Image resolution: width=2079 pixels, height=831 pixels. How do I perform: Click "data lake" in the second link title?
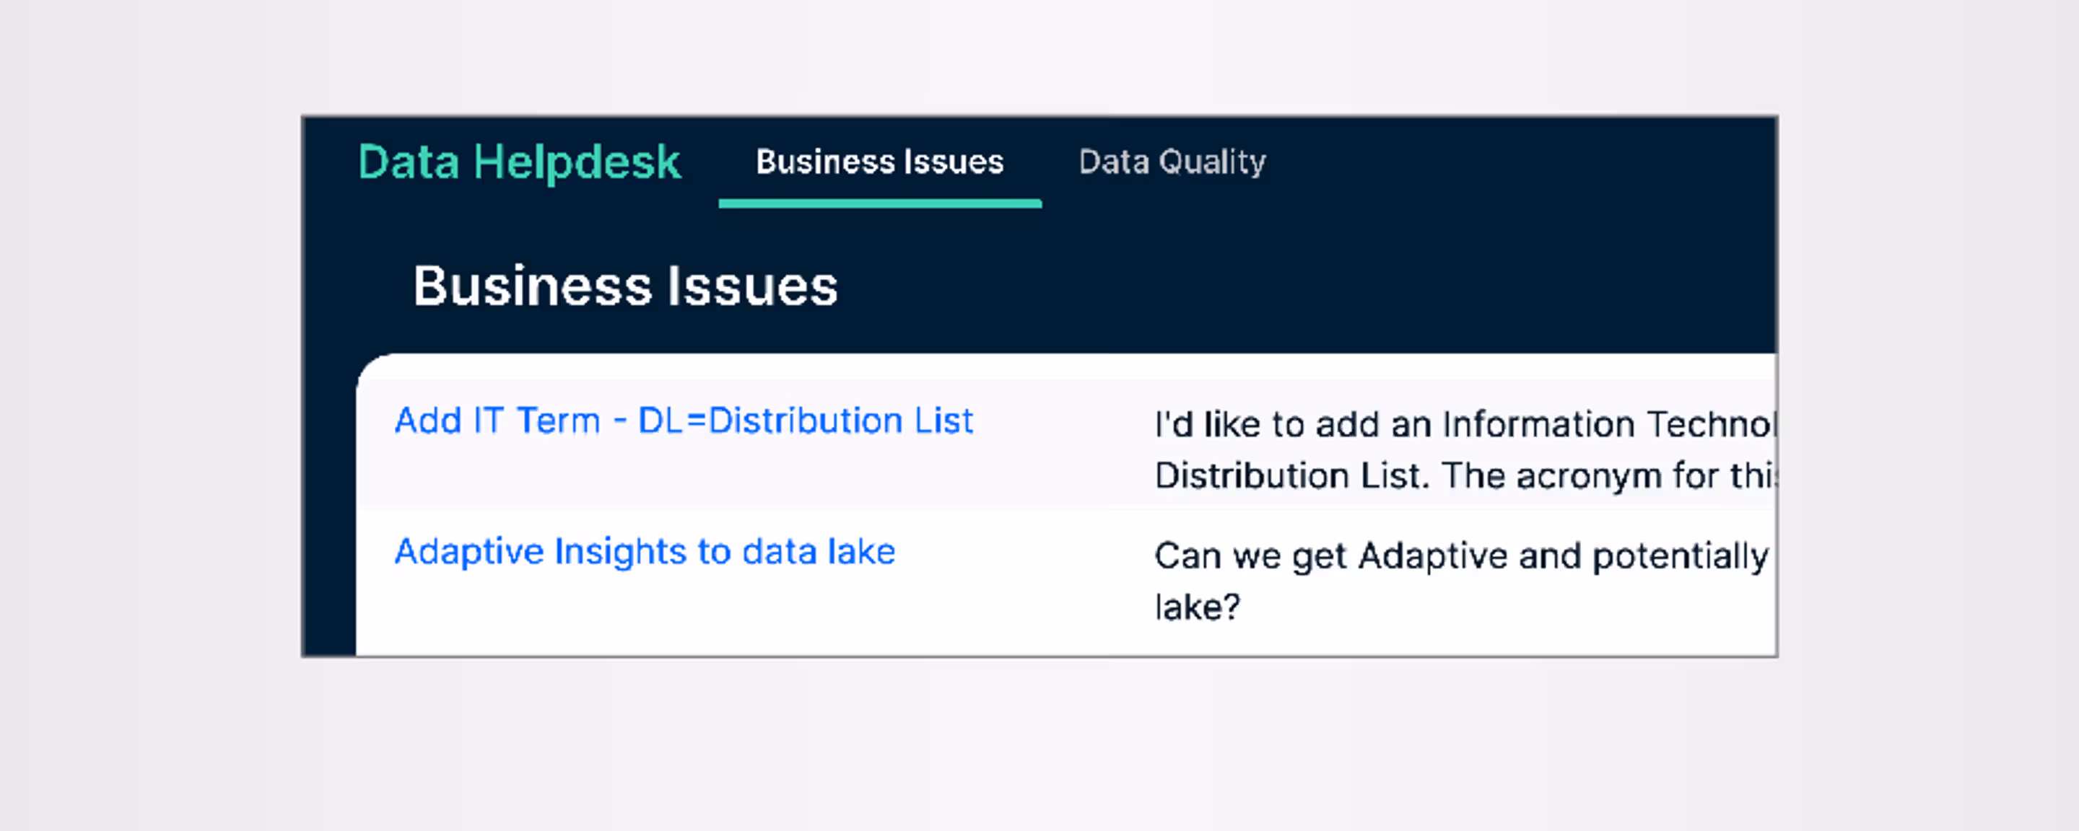(819, 552)
